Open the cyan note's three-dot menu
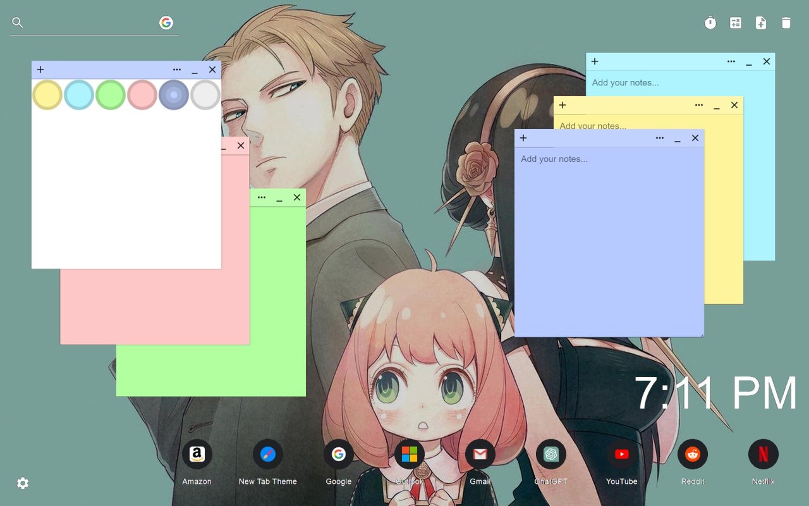 pos(731,61)
